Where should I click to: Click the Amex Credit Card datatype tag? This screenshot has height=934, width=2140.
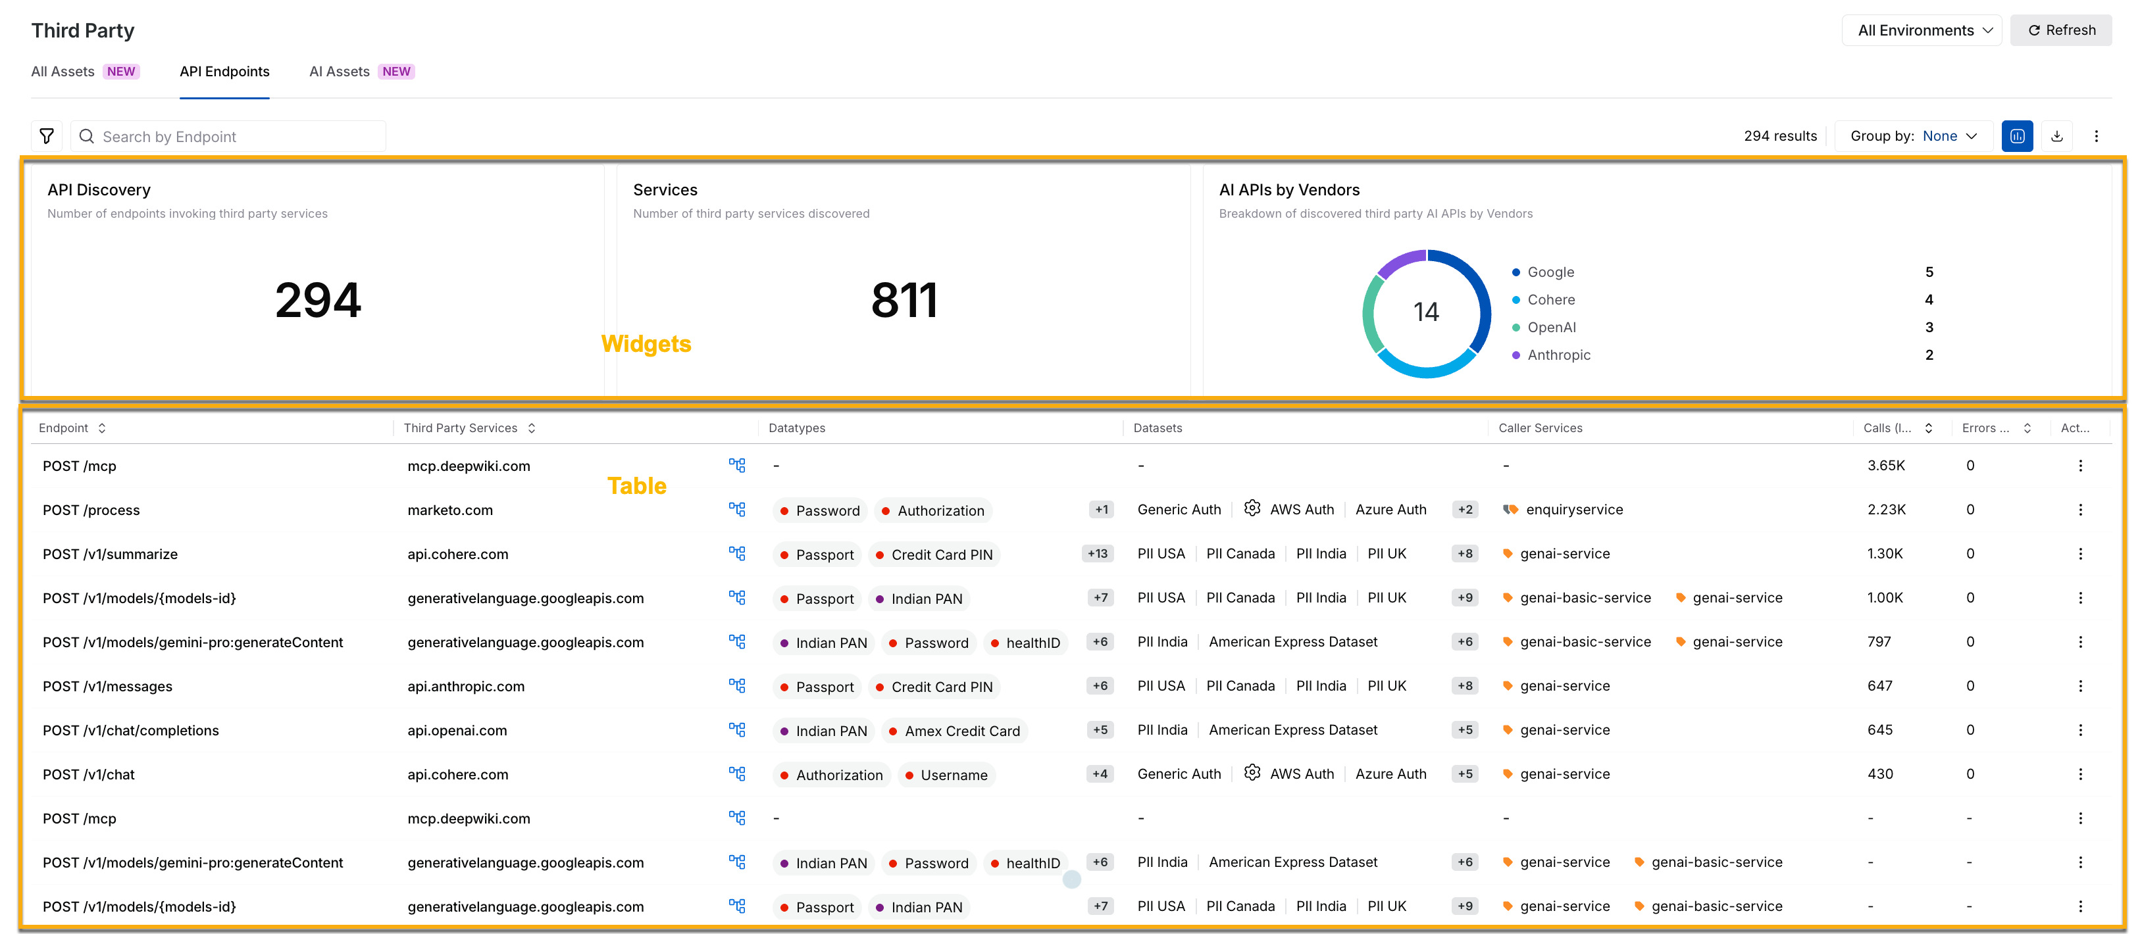tap(955, 731)
